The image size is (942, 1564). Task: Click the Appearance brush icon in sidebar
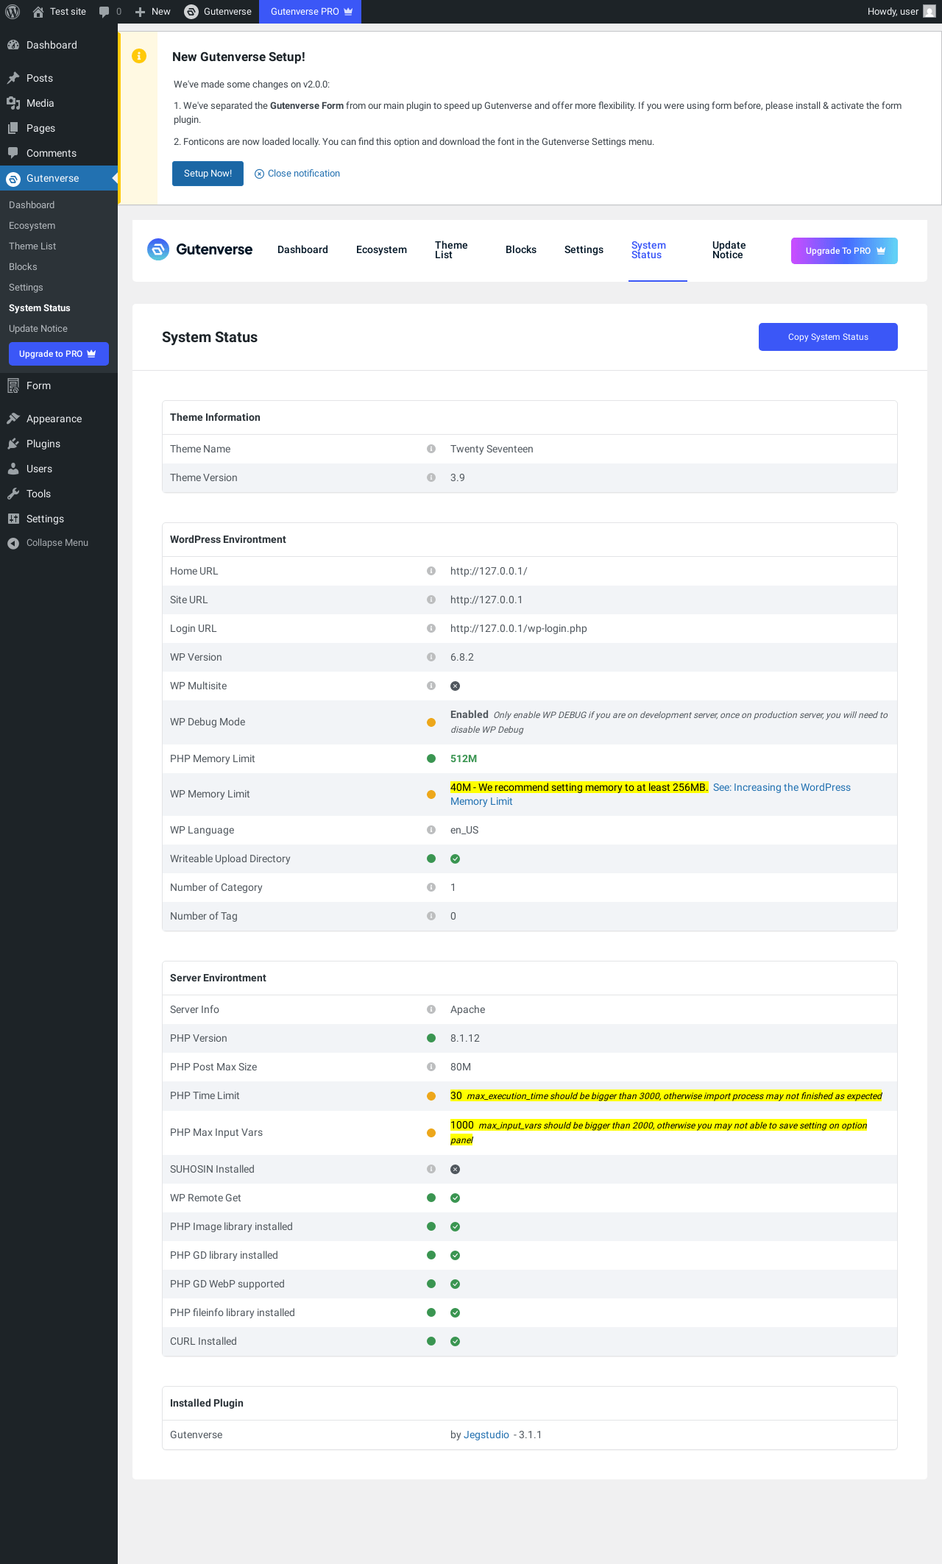tap(13, 419)
